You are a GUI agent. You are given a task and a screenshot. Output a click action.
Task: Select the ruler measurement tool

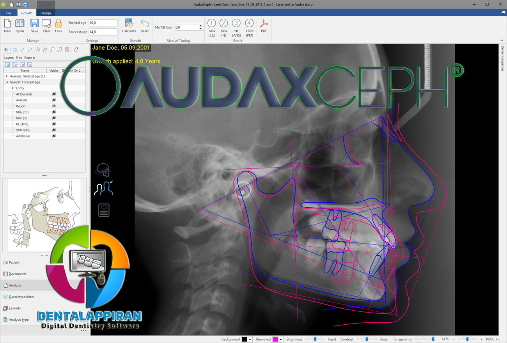click(x=45, y=50)
